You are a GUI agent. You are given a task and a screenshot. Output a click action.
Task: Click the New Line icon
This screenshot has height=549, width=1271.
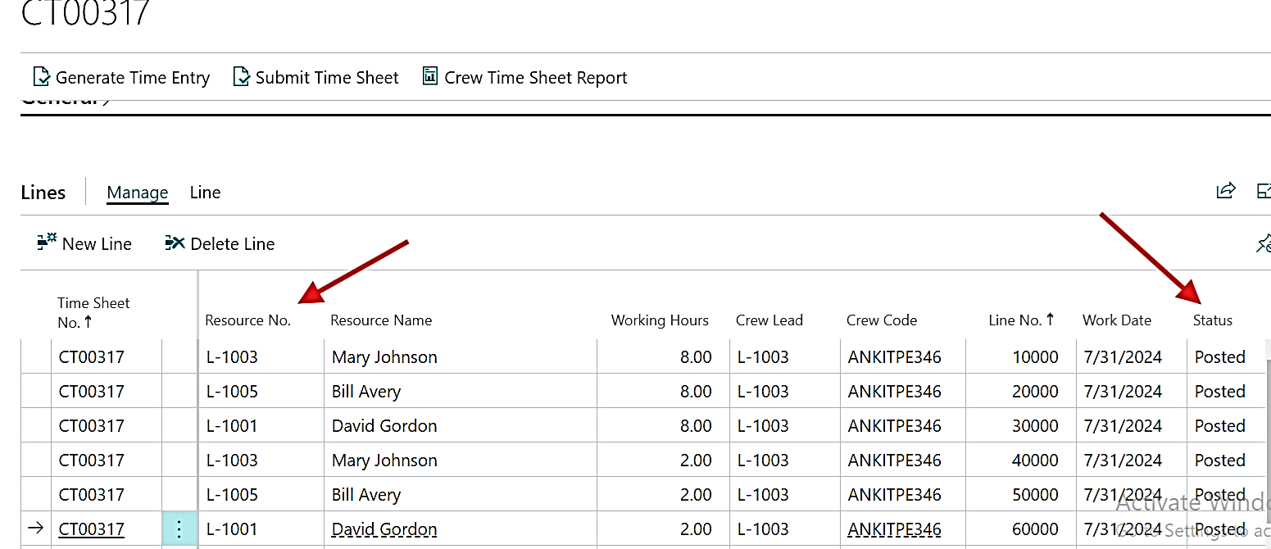coord(47,243)
